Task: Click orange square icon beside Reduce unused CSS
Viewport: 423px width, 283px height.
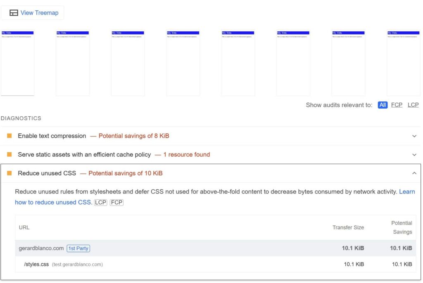Action: (9, 173)
